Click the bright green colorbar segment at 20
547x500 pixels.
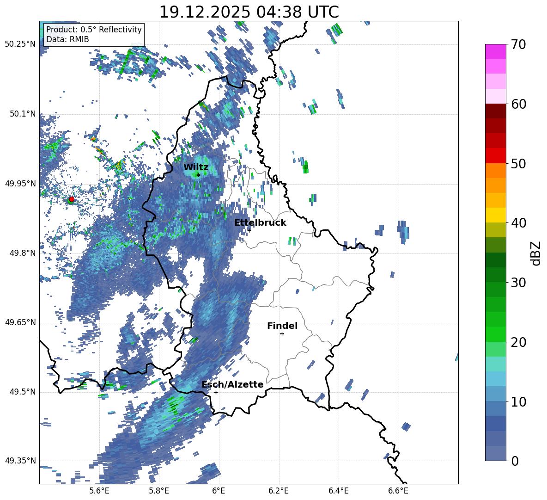(495, 334)
